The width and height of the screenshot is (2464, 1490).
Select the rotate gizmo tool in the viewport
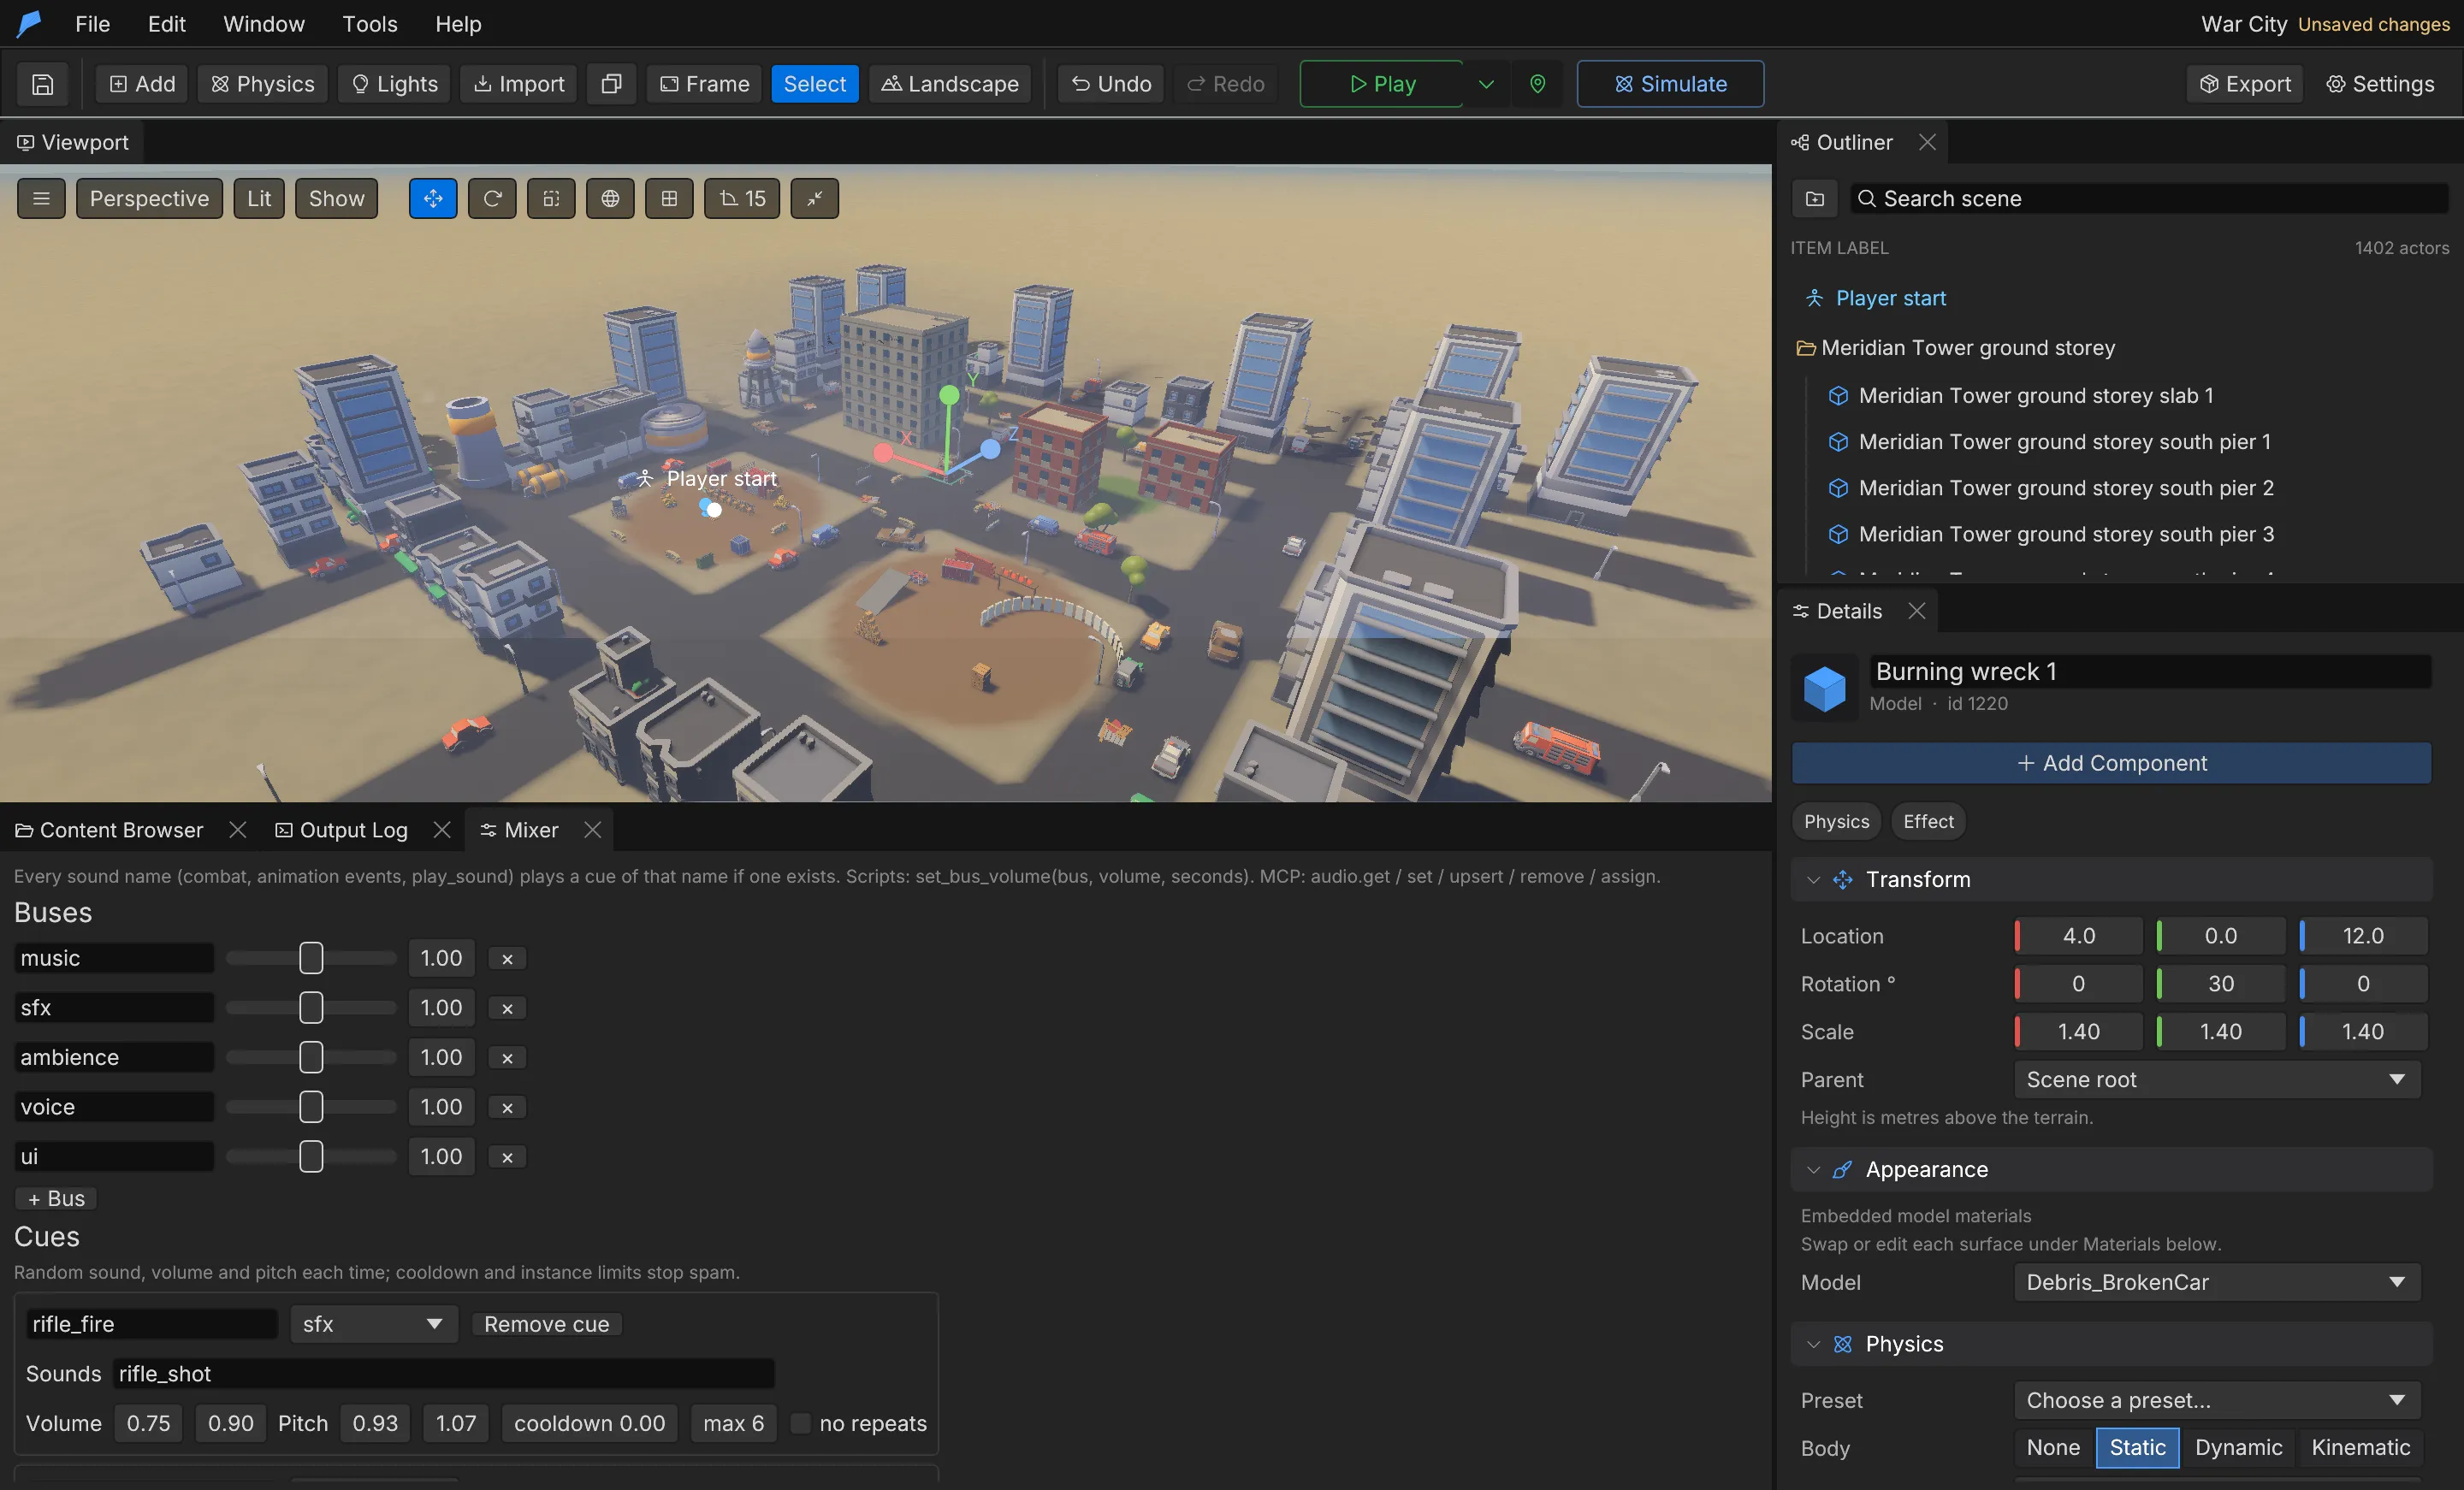(492, 198)
